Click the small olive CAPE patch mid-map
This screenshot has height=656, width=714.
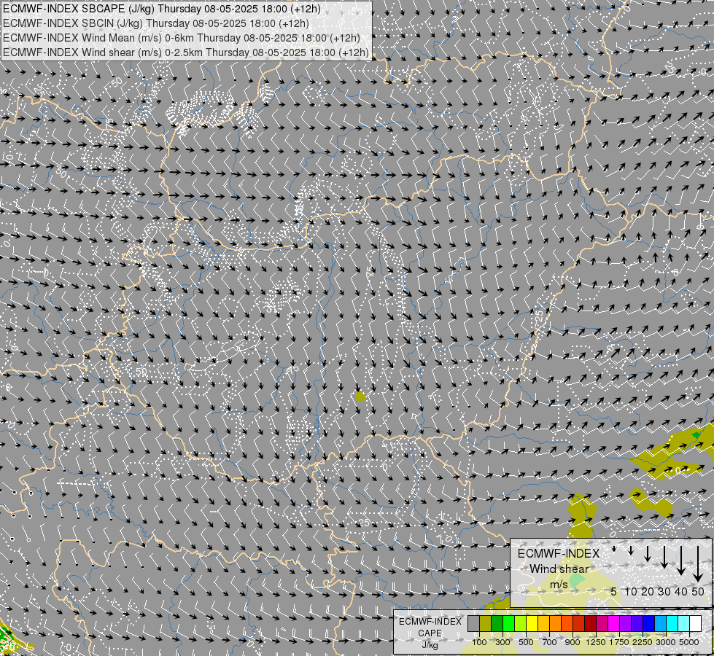(360, 396)
